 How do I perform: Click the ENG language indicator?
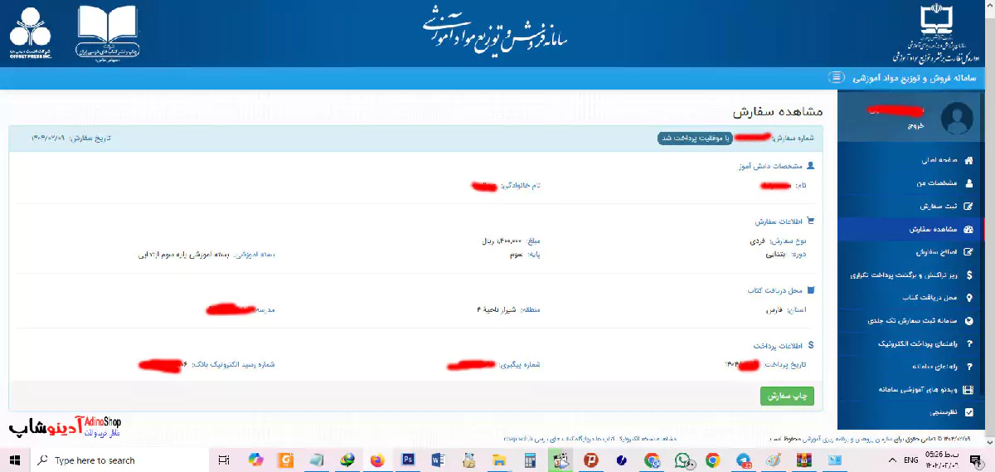(910, 460)
